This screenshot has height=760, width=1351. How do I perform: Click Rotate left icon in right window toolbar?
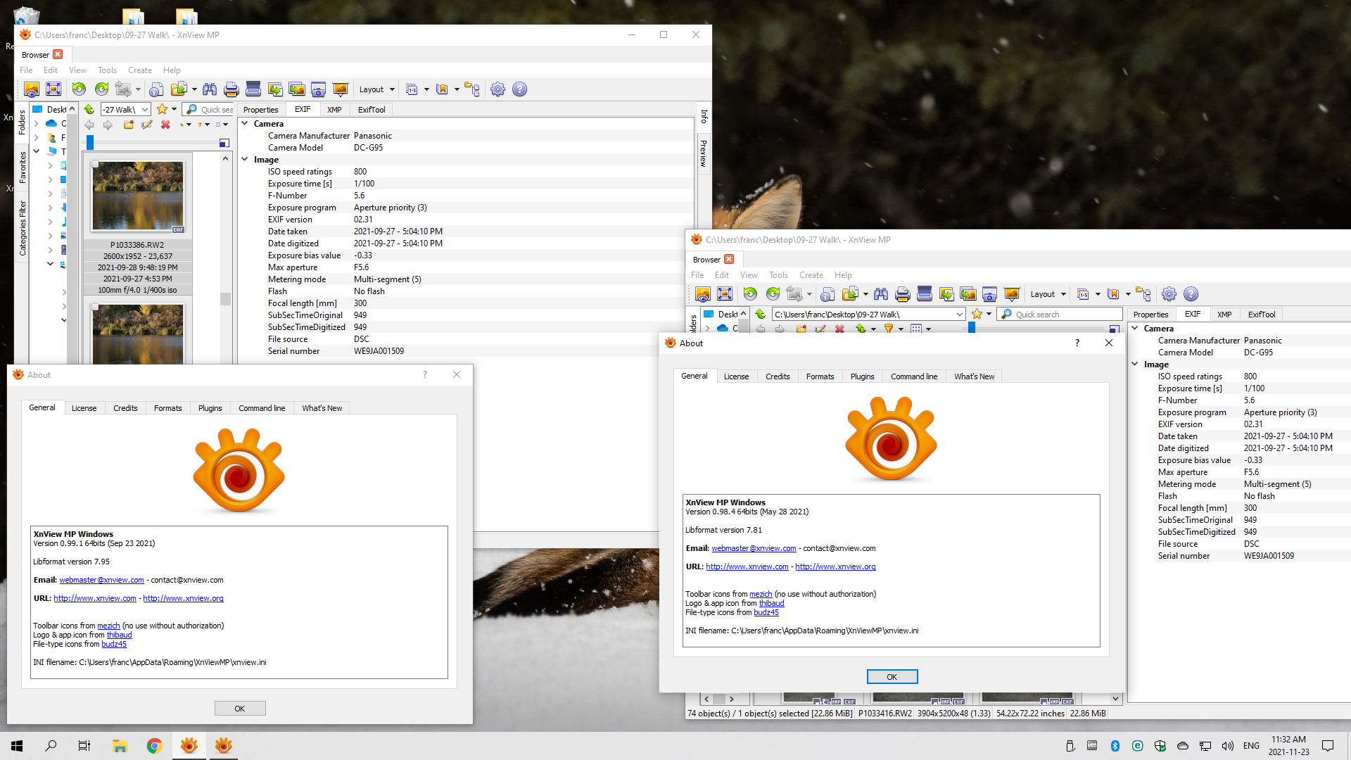[750, 294]
